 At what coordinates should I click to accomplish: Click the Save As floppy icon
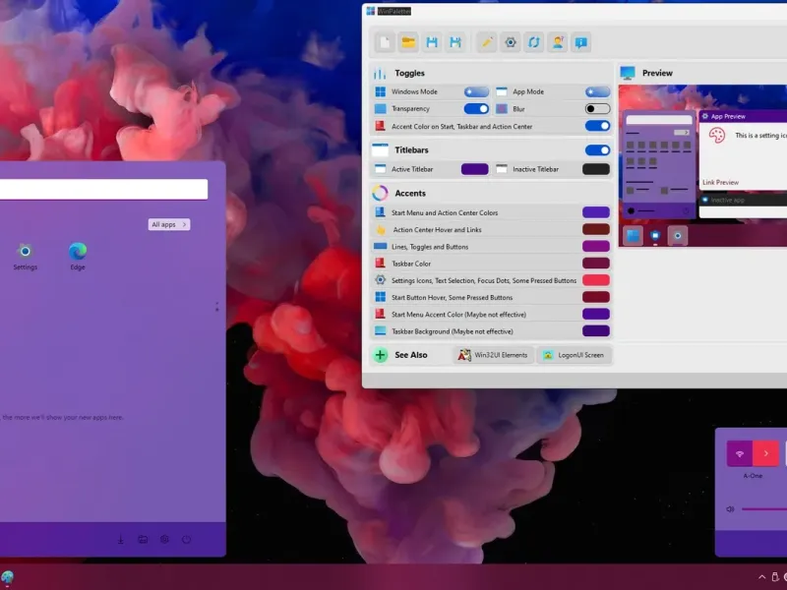click(455, 42)
